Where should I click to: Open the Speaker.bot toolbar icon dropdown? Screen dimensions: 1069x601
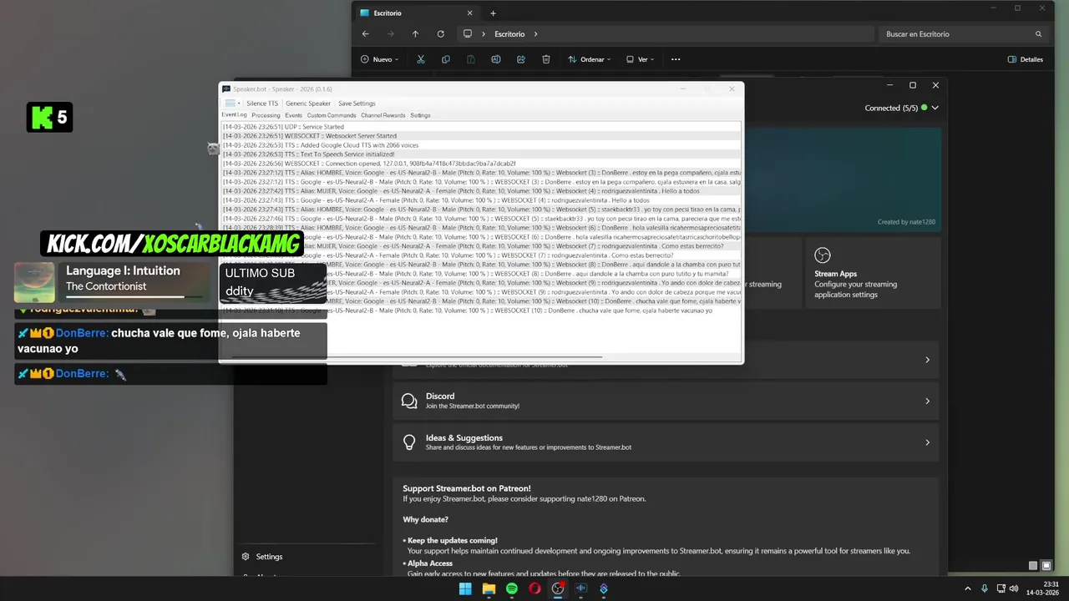coord(231,104)
